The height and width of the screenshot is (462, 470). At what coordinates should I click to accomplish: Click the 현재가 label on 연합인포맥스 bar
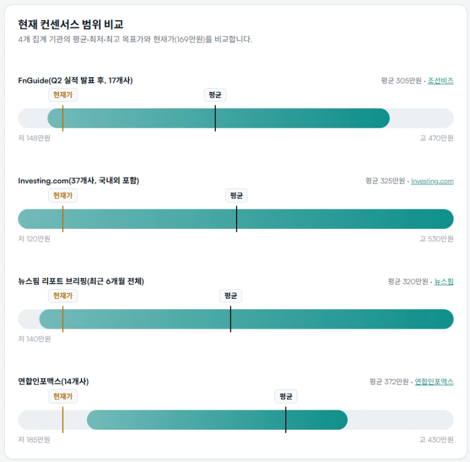(63, 396)
